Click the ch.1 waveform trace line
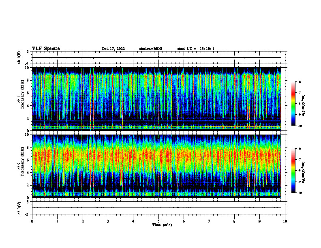This screenshot has height=248, width=321. 156,58
